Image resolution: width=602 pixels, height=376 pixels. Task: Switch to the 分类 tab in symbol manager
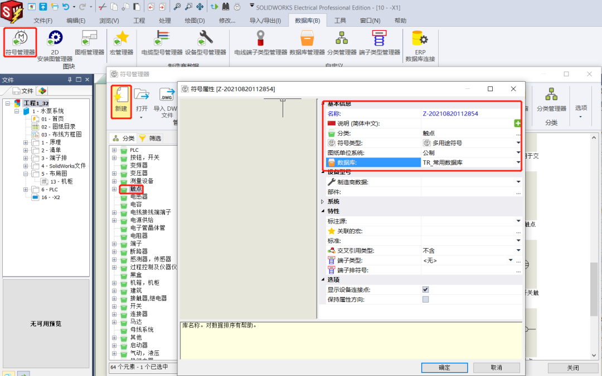pos(124,138)
